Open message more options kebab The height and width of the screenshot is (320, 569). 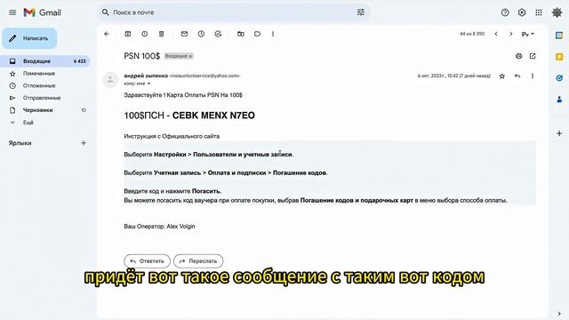coord(533,76)
